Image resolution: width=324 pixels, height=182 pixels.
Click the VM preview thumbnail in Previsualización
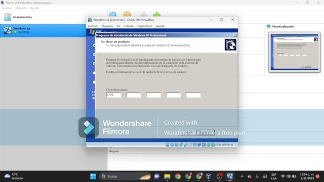[295, 52]
